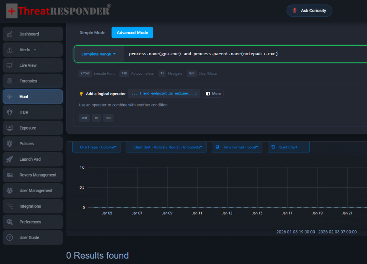Image resolution: width=367 pixels, height=264 pixels.
Task: Insert the 'not' logical operator
Action: click(x=108, y=118)
